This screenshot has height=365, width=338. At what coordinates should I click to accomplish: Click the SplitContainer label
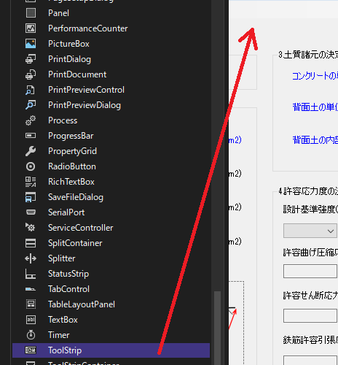(75, 243)
